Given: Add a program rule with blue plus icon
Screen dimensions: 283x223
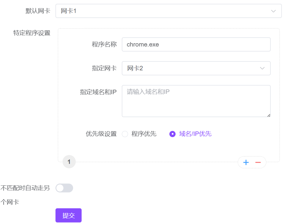Looking at the screenshot, I should pyautogui.click(x=246, y=162).
